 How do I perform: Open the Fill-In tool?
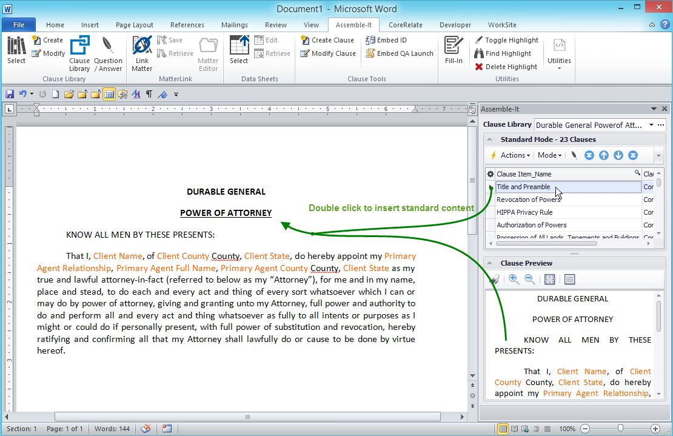point(454,50)
